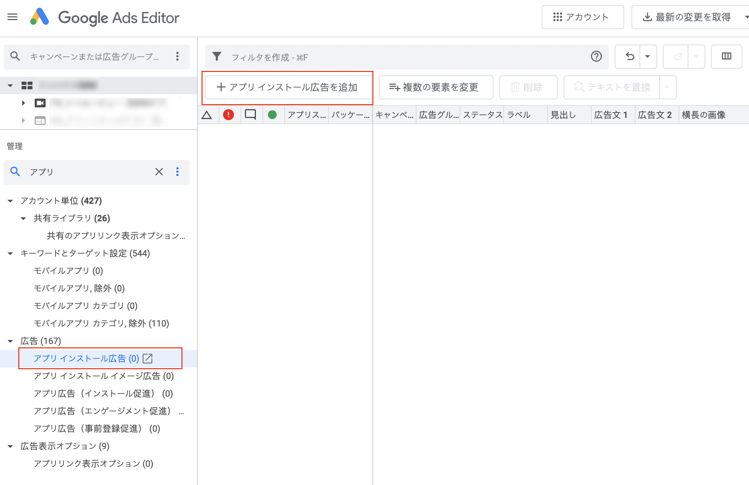
Task: Open the filter help question icon
Action: point(596,56)
